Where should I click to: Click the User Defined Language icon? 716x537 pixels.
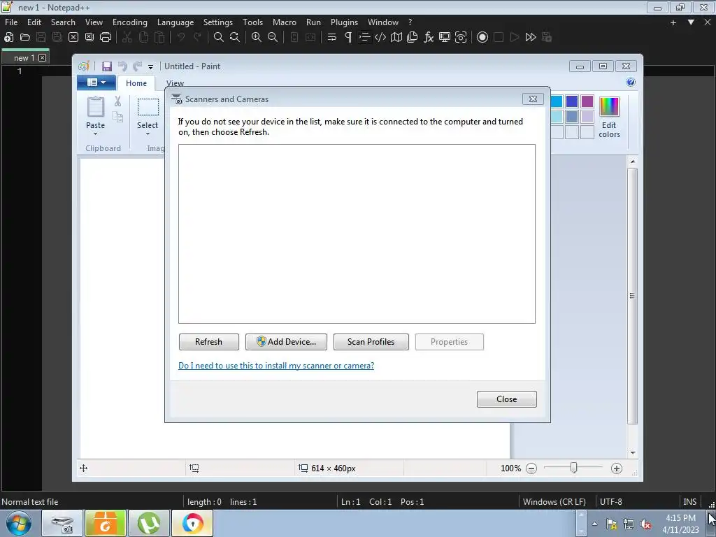(380, 38)
